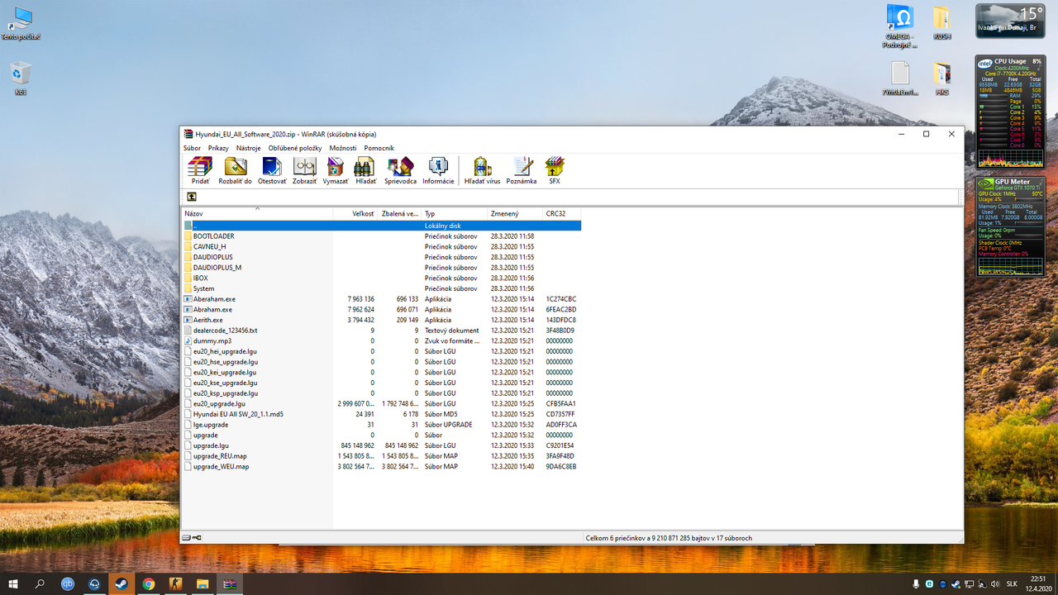
Task: Open the Obľúbené položky menu
Action: click(x=294, y=148)
